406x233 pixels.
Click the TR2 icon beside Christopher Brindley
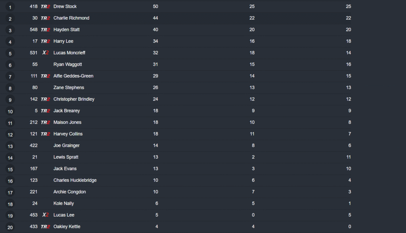pyautogui.click(x=45, y=99)
